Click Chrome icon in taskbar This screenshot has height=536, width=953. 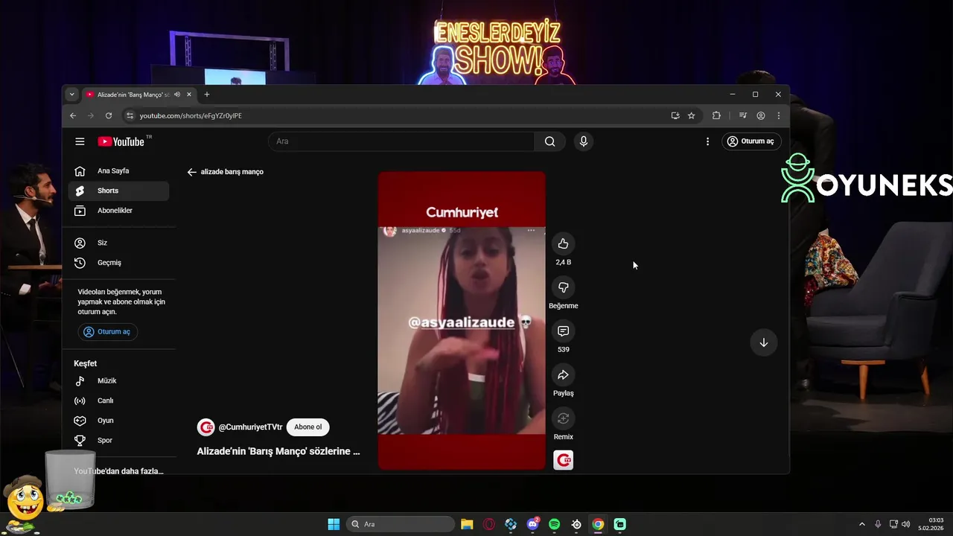pos(598,524)
